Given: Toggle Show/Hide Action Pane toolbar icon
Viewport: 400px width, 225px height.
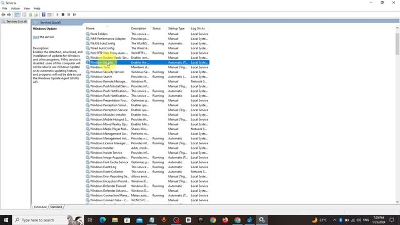Looking at the screenshot, I should coord(49,14).
